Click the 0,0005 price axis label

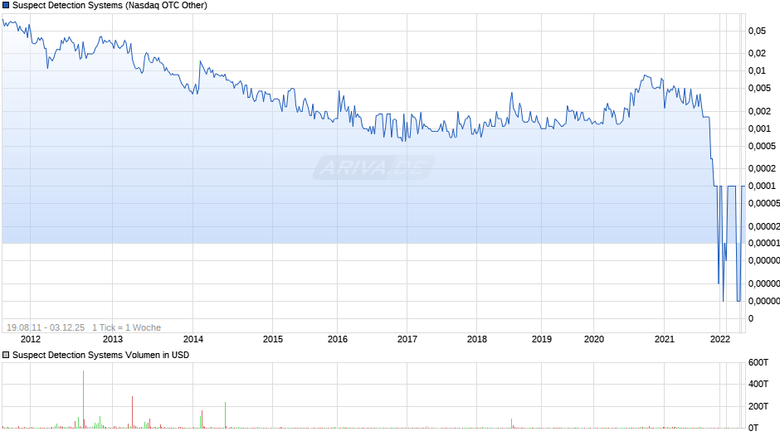pos(762,146)
